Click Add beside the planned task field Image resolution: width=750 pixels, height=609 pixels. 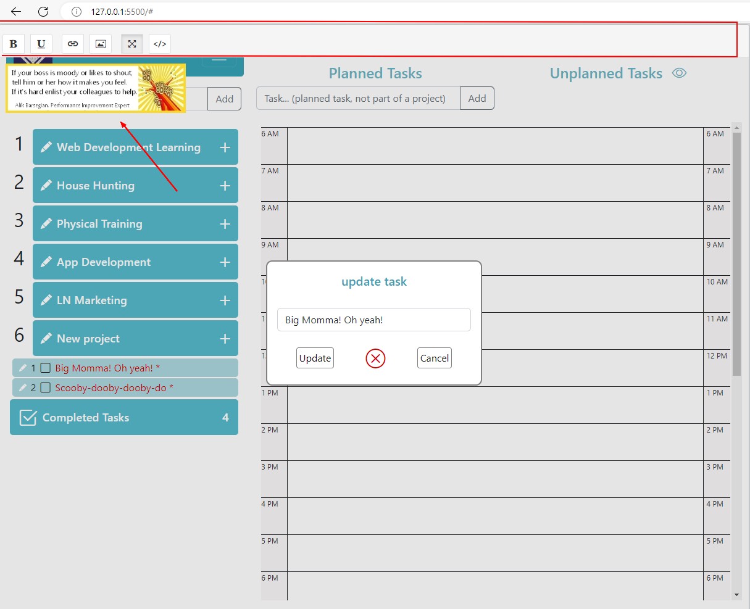pos(477,97)
